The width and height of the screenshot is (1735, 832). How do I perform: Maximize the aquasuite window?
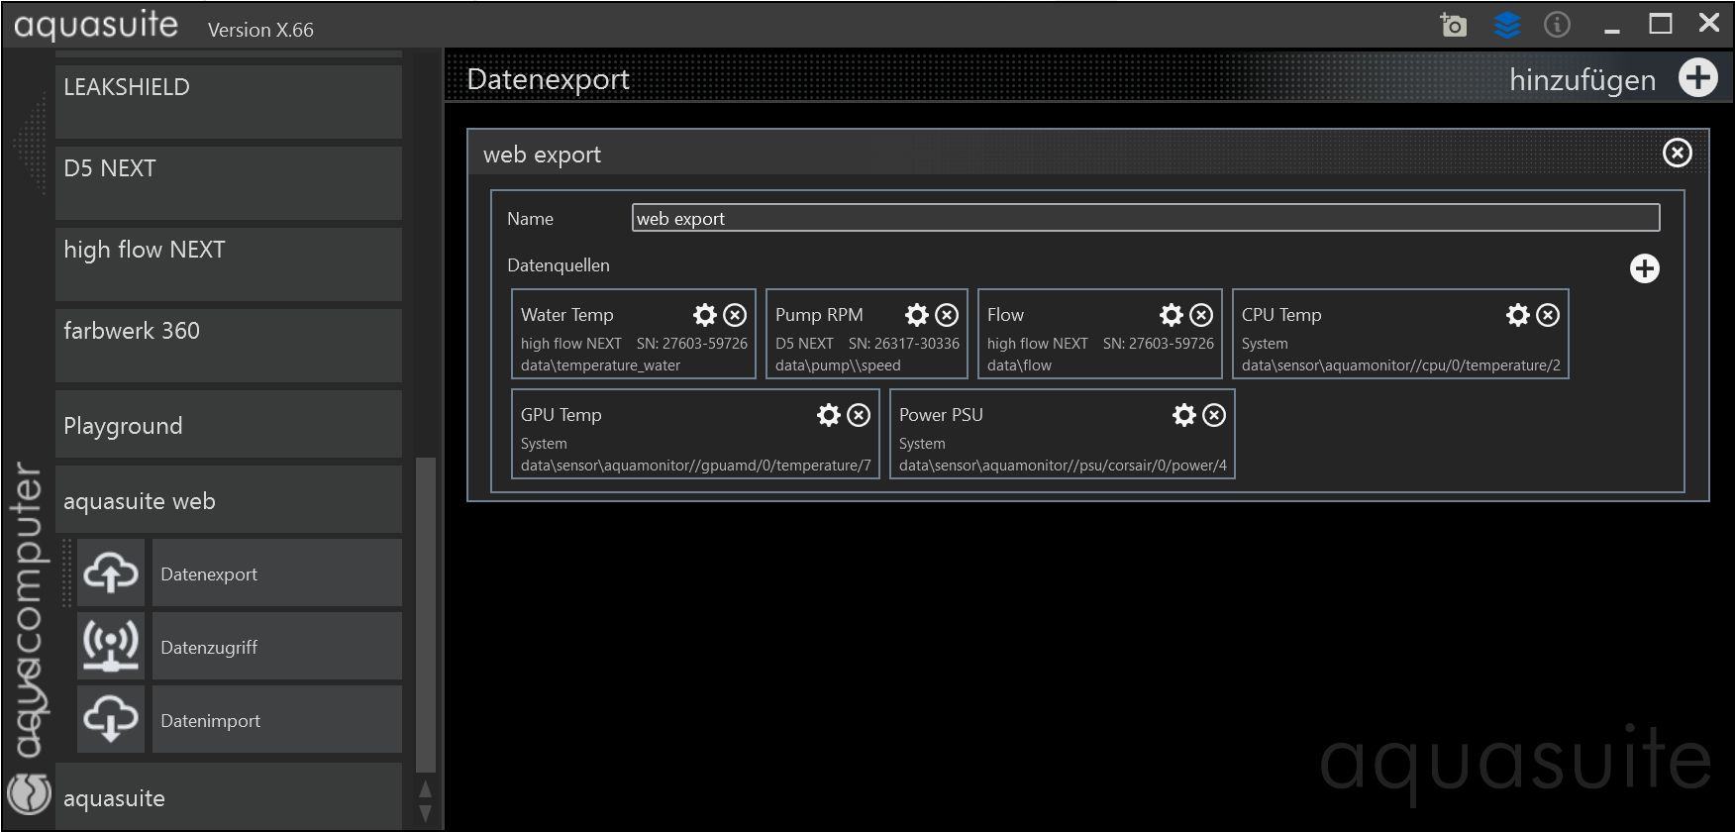pyautogui.click(x=1661, y=24)
